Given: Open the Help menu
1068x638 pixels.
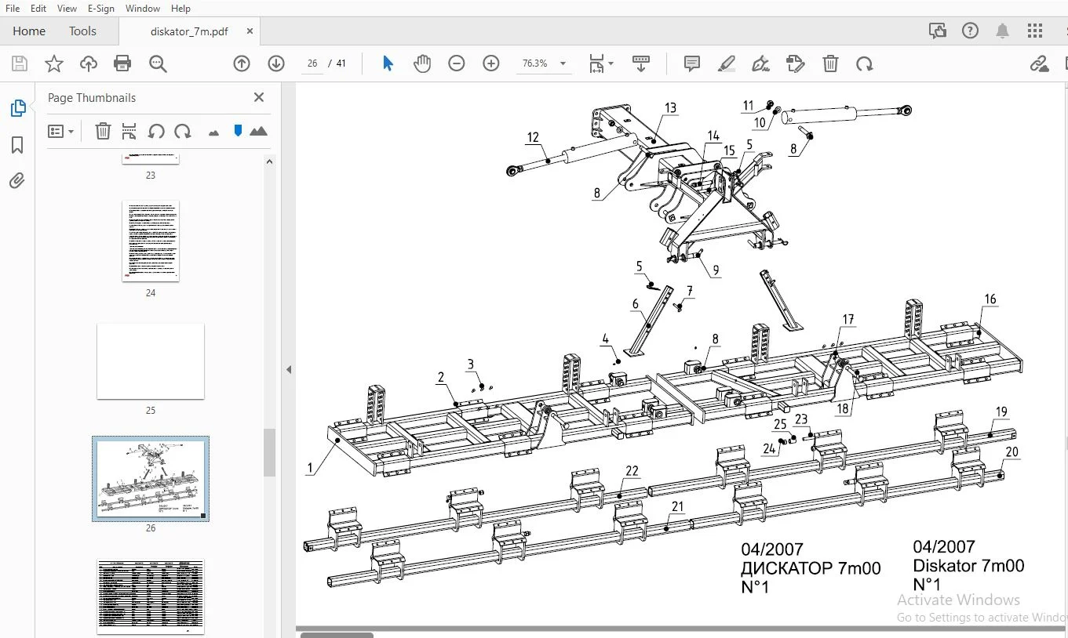Looking at the screenshot, I should pos(180,8).
